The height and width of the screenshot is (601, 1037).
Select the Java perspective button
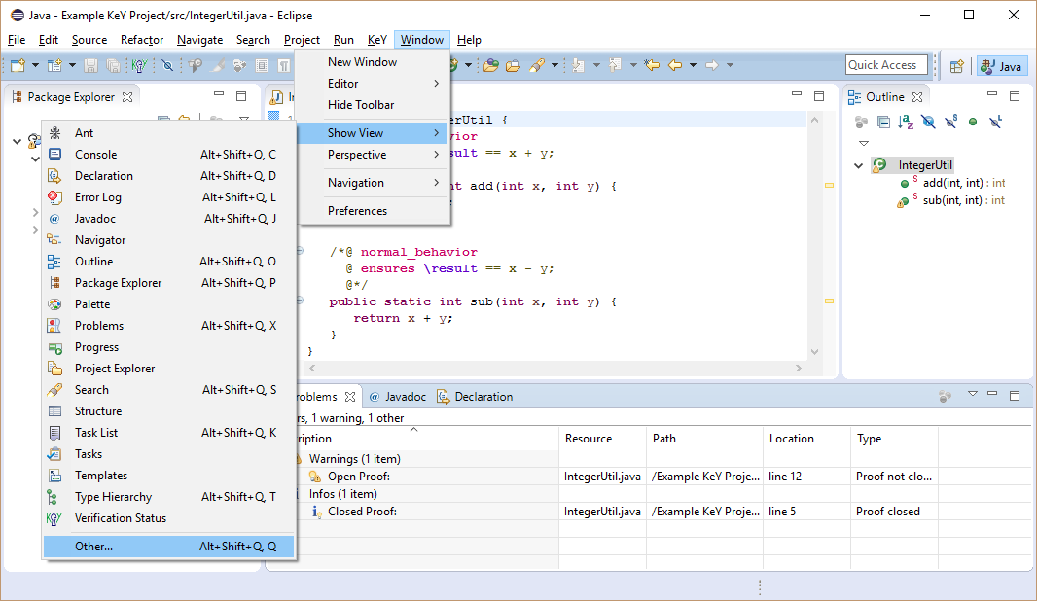(x=1002, y=66)
